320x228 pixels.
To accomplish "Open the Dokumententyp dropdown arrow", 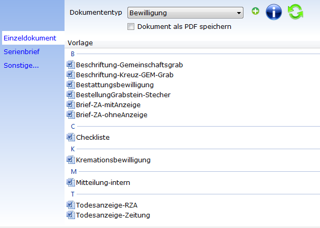I will 239,13.
